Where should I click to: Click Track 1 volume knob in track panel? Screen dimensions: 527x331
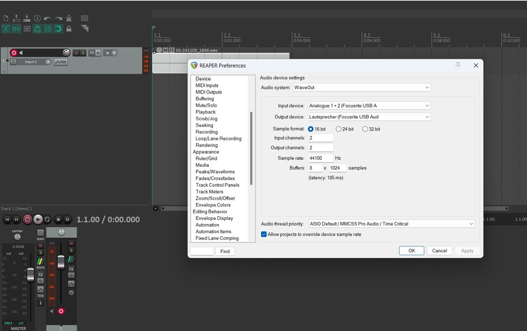click(x=67, y=53)
